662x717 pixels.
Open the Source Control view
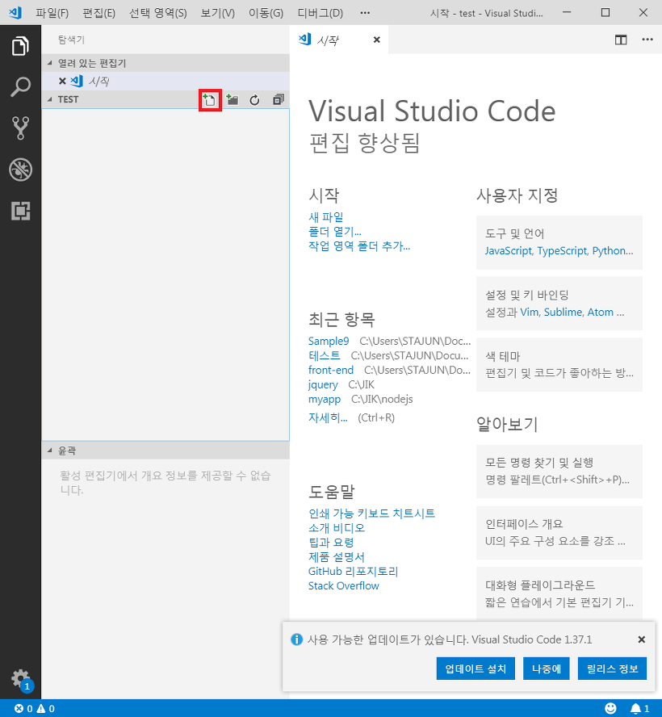[20, 128]
